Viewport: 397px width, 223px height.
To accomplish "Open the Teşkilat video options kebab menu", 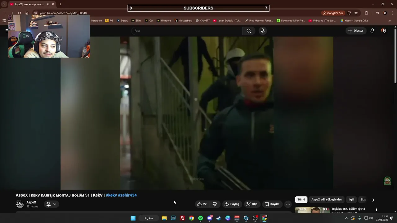I will click(x=376, y=210).
